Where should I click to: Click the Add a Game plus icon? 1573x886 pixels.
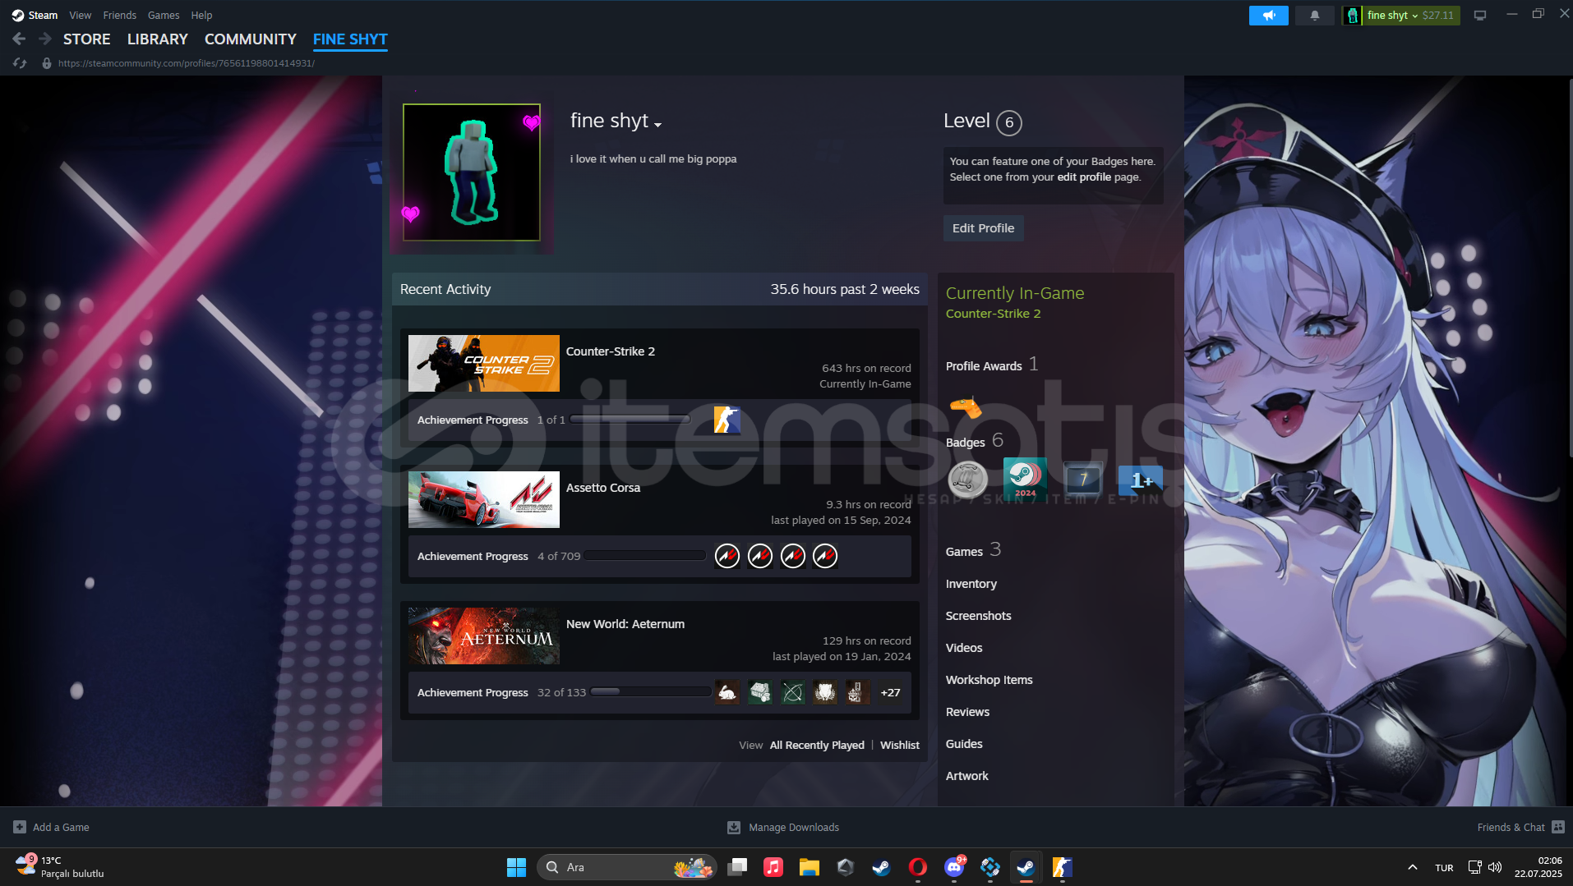coord(20,827)
